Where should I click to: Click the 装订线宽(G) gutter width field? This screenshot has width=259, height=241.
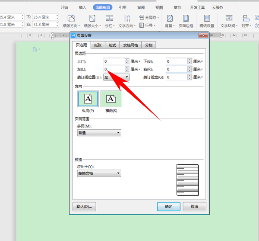[x=177, y=77]
